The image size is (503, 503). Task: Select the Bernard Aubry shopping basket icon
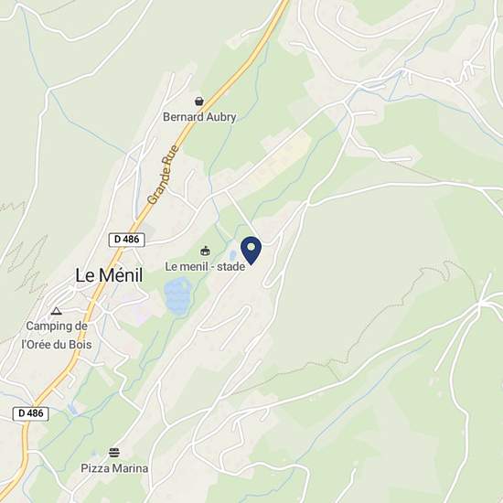point(199,102)
